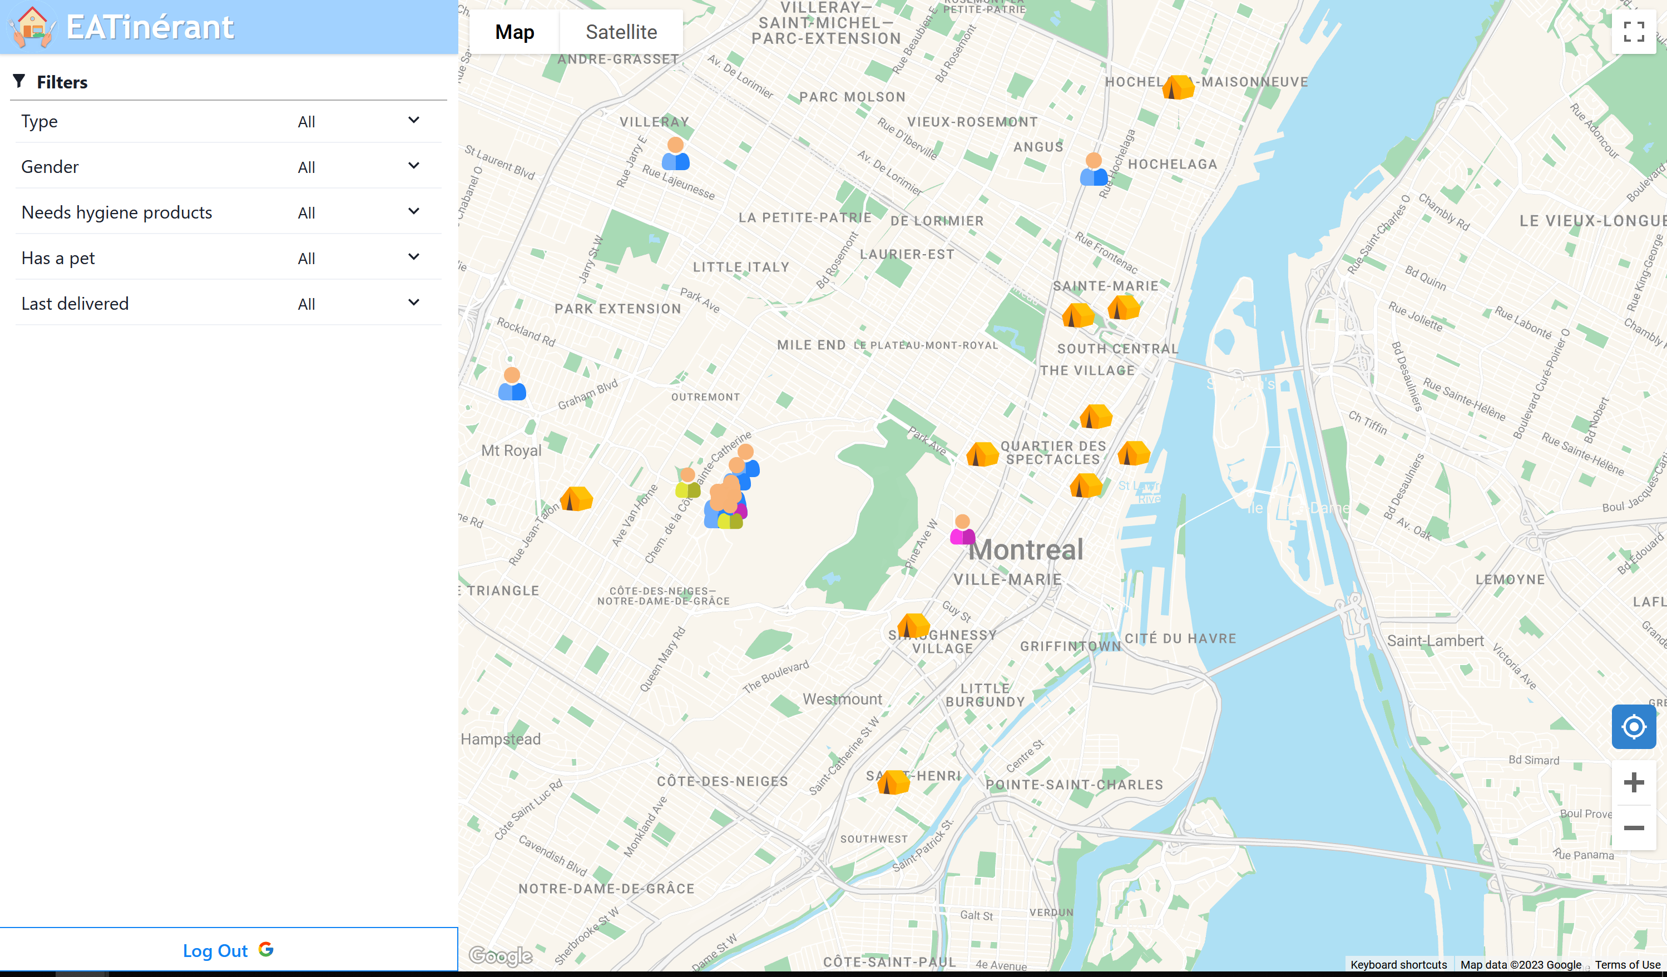
Task: Click the yellow-green person marker near Côte-des-Neiges
Action: point(687,484)
